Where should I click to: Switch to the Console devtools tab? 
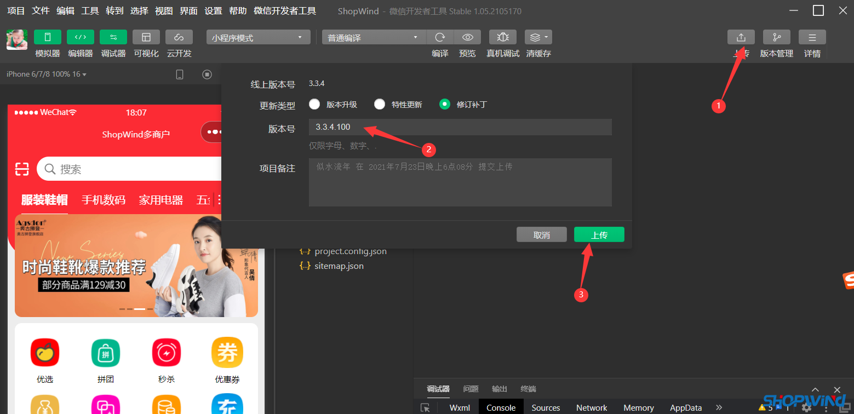pos(501,407)
